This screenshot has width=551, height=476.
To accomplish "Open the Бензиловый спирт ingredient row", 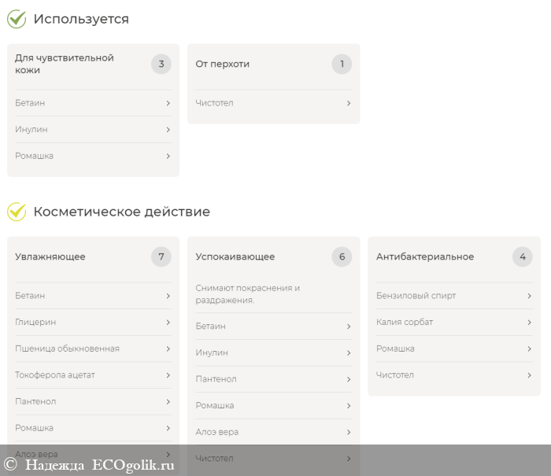I will pos(453,296).
